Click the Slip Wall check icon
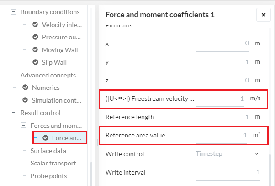The image size is (275, 186). pyautogui.click(x=35, y=62)
